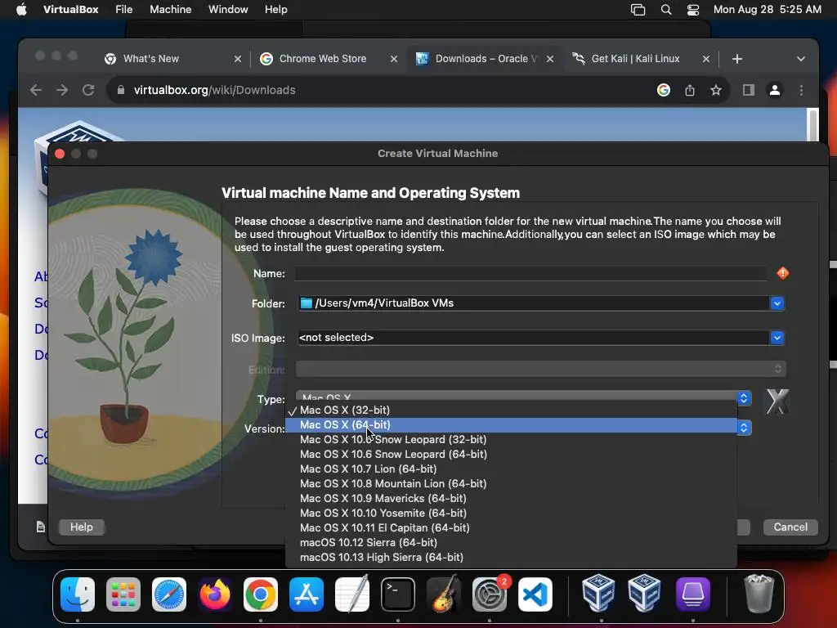Screen dimensions: 837x628
Task: Click the red warning icon beside Name
Action: click(782, 273)
